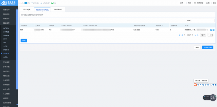The width and height of the screenshot is (217, 107).
Task: Click the 25% floating accelerator ball
Action: (x=213, y=98)
